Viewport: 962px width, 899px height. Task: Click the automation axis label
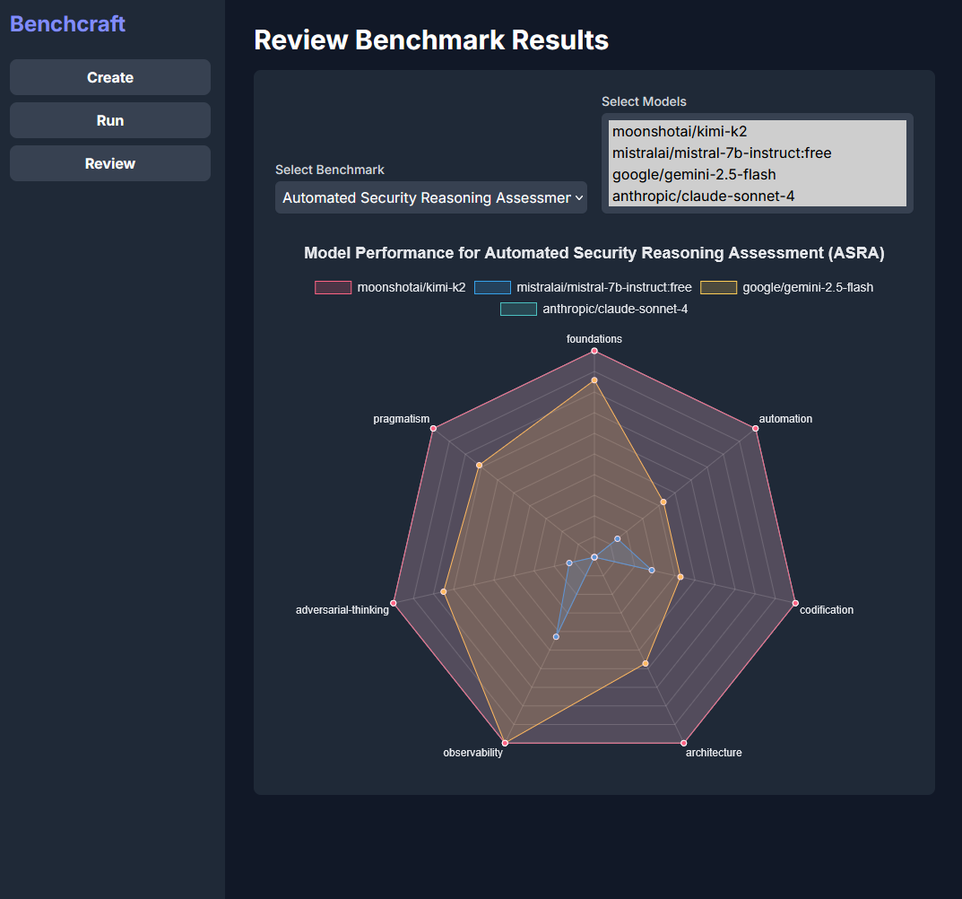[785, 419]
